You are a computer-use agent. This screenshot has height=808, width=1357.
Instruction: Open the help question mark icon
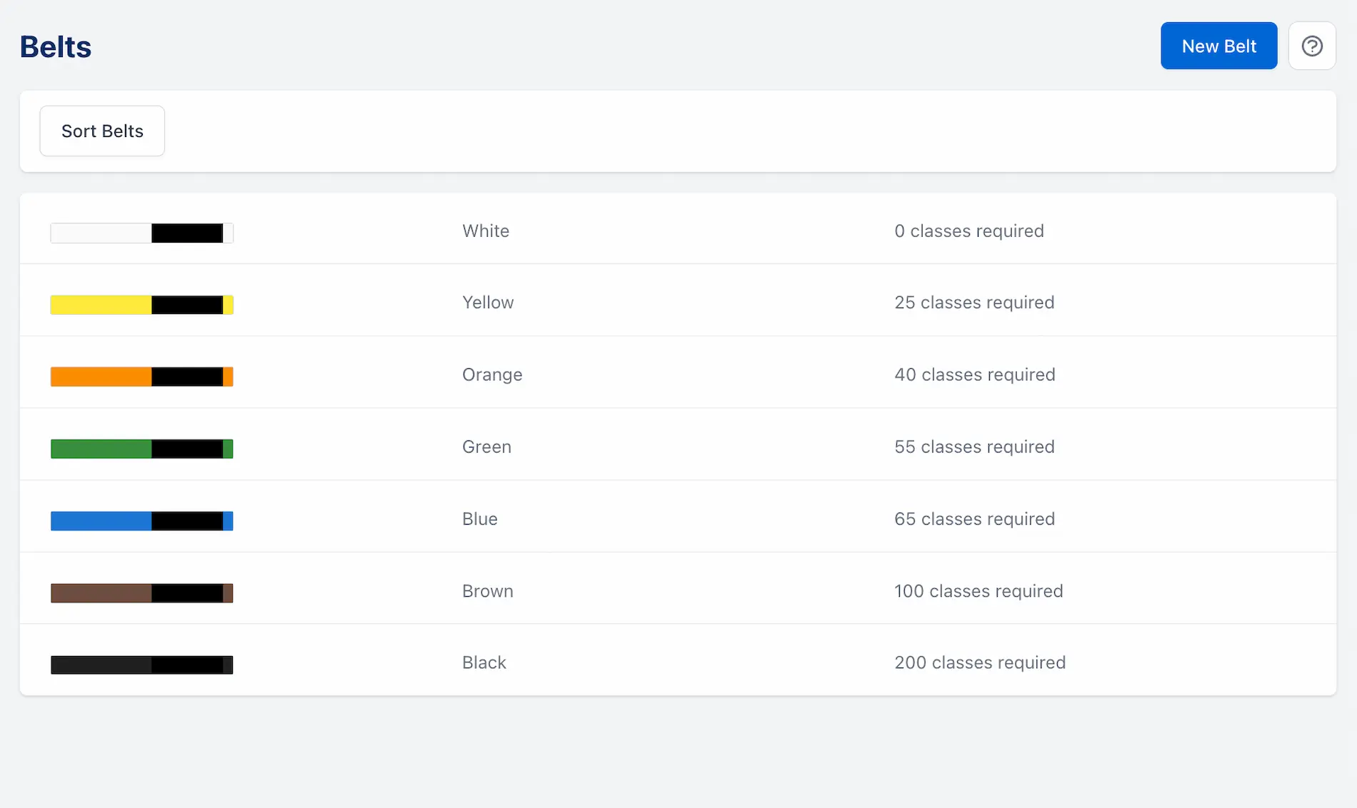1311,46
